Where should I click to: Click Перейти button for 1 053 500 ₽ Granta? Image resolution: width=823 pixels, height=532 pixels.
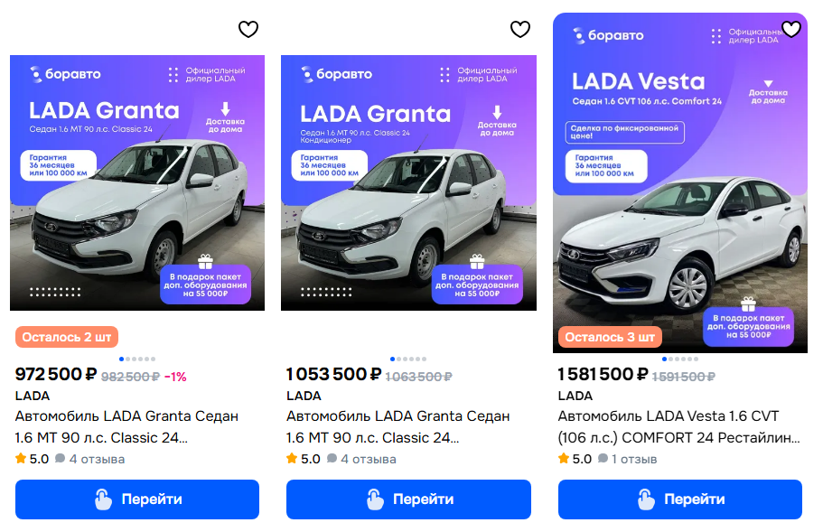coord(408,499)
